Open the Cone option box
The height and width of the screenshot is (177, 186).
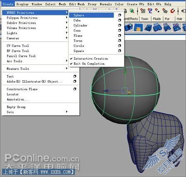click(119, 30)
